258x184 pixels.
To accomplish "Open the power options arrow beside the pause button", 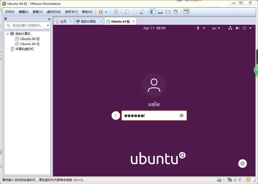I will tap(106, 12).
